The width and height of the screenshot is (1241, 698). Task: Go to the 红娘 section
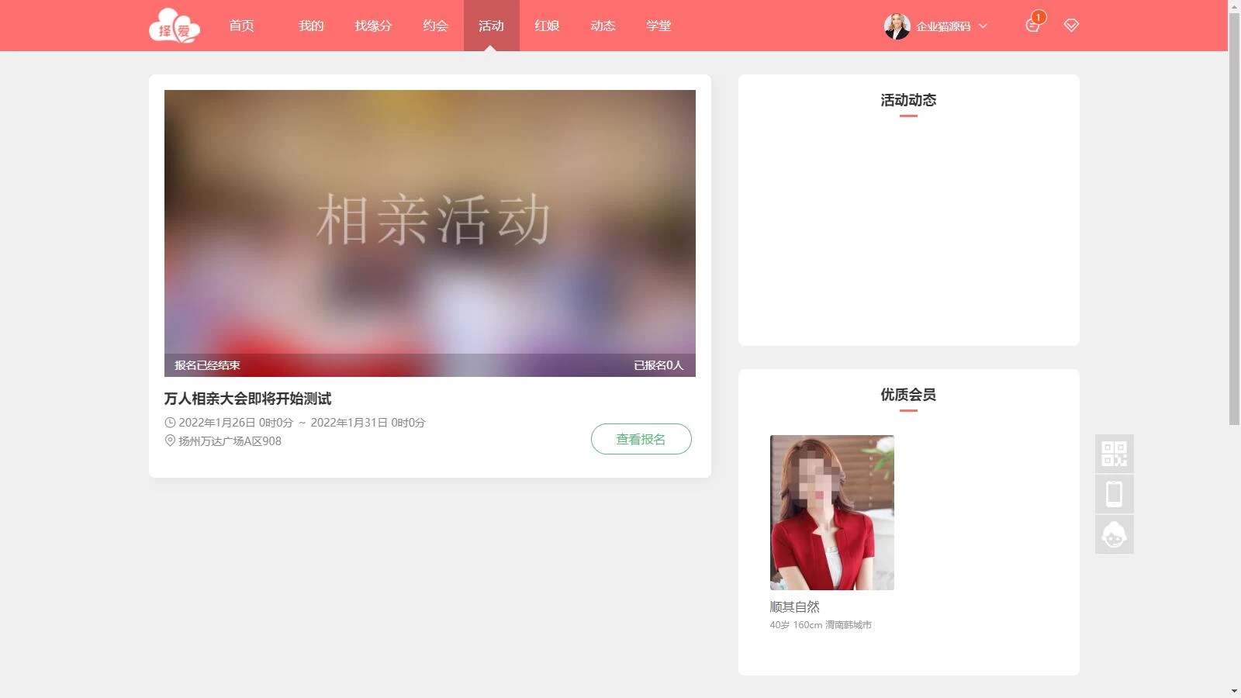(547, 25)
